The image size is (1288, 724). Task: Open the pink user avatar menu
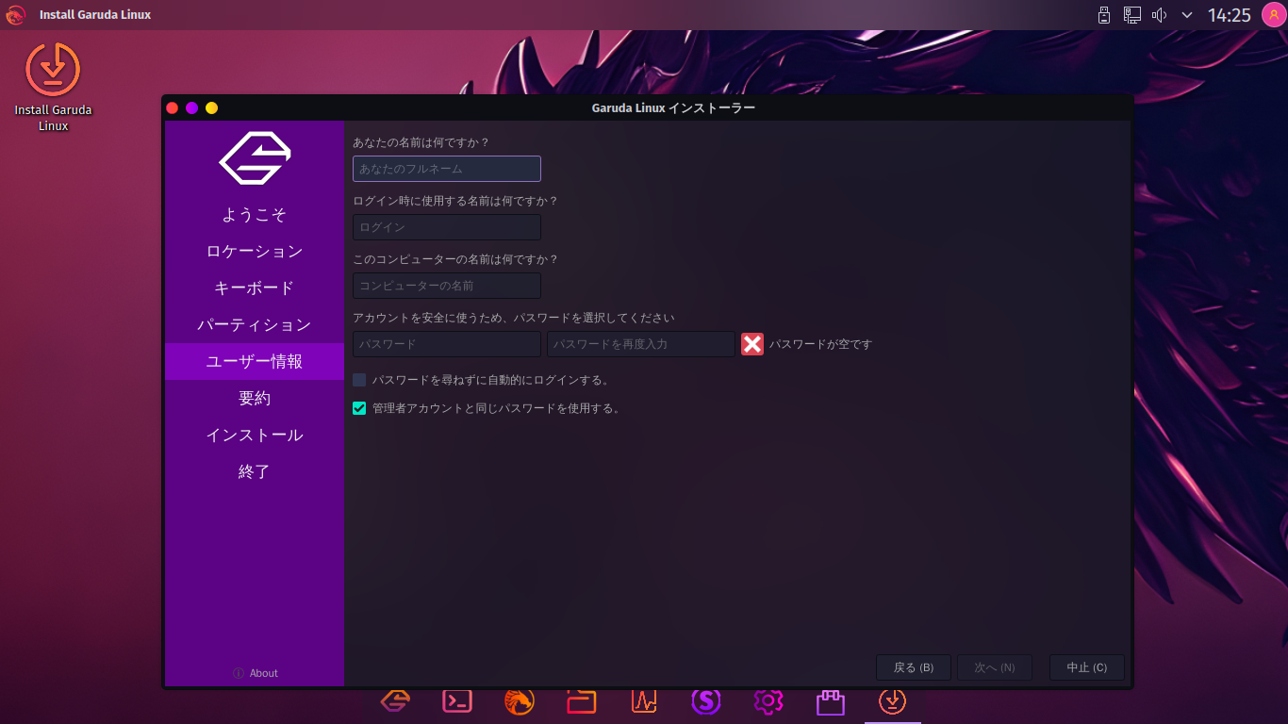pos(1274,15)
